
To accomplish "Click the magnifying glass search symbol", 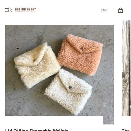I will tap(10, 10).
